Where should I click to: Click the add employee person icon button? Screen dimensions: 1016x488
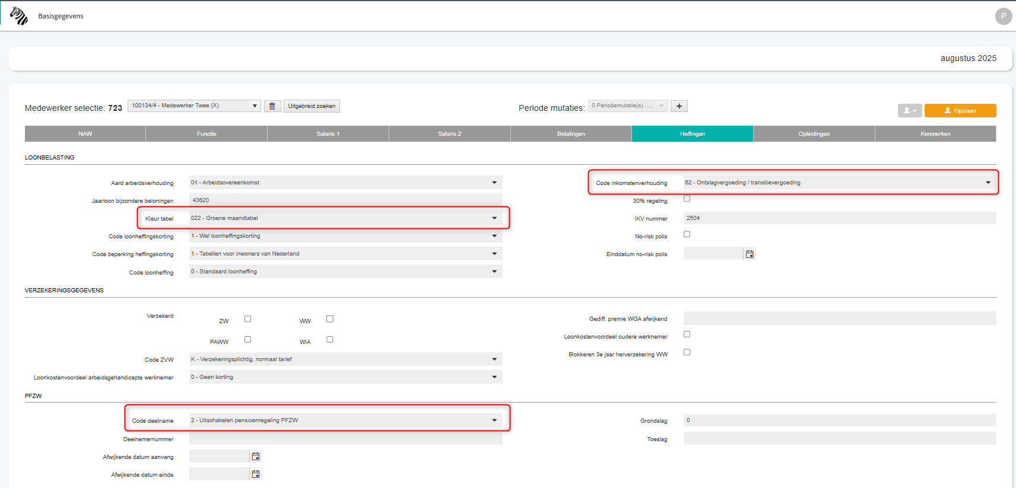tap(909, 110)
